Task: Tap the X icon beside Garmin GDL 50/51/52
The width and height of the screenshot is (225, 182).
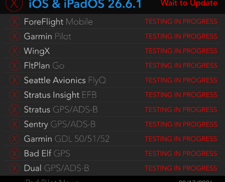Action: [15, 139]
